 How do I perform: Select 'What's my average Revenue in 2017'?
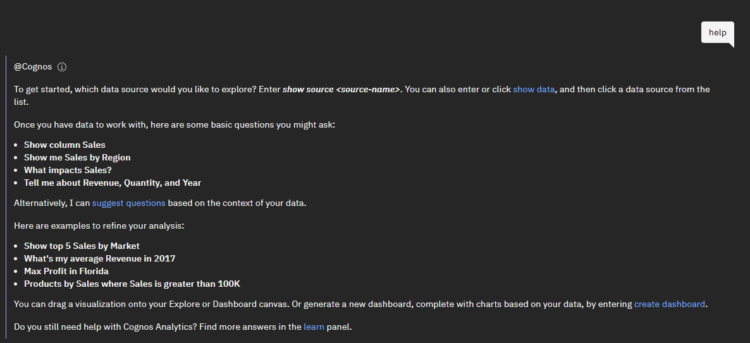(99, 259)
